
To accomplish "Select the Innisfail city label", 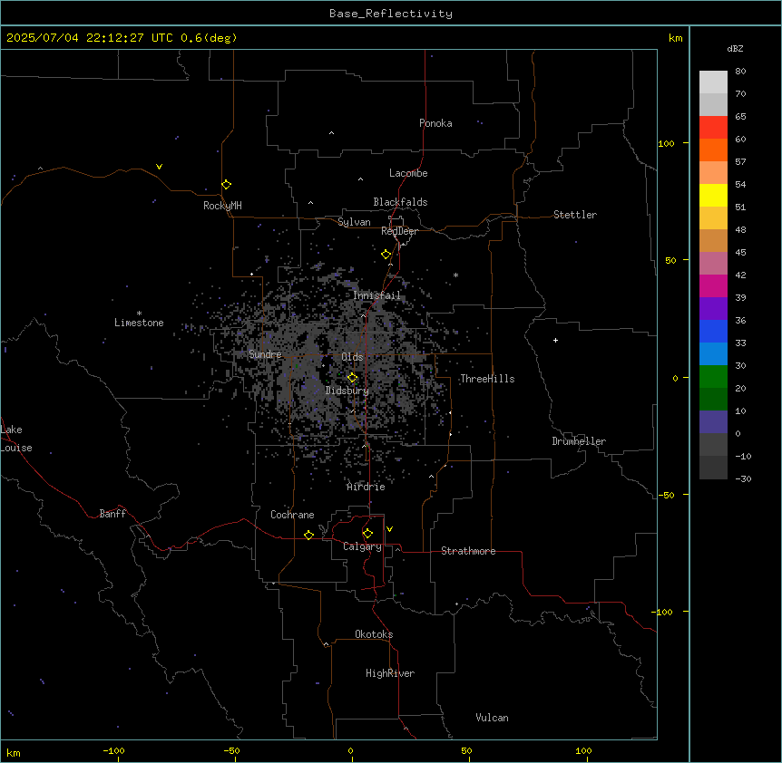I will 376,295.
